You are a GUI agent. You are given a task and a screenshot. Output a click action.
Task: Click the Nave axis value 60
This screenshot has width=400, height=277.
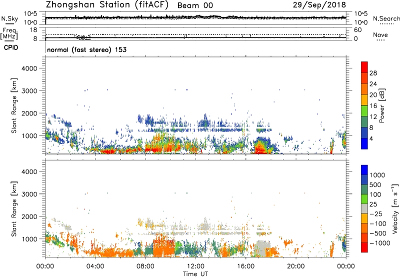click(x=358, y=30)
